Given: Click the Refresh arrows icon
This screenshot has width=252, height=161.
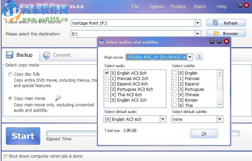Looking at the screenshot, I should [x=215, y=23].
